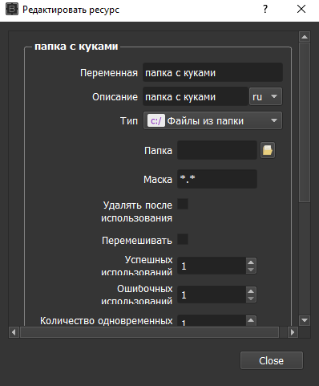
Task: Decrease Ошибочных использований value
Action: click(x=251, y=299)
